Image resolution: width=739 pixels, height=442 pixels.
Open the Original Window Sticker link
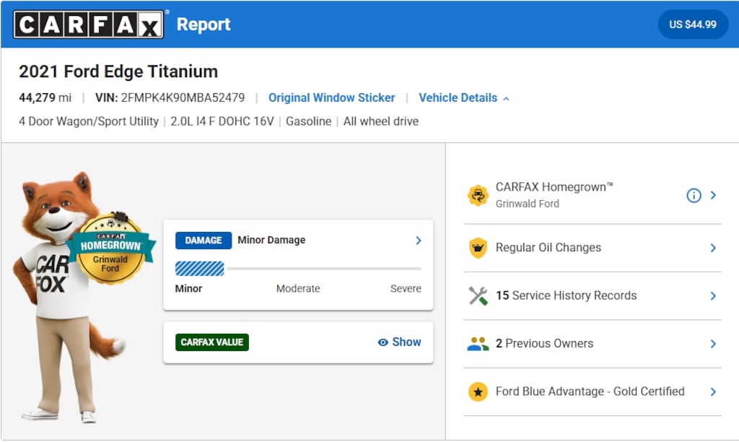[x=331, y=97]
